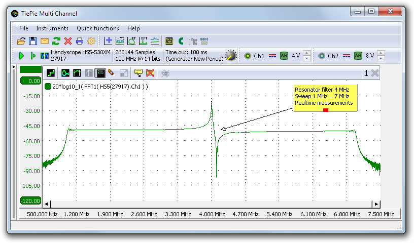Click the I2C protocol analyzer icon
Image resolution: width=414 pixels, height=243 pixels.
coord(193,41)
